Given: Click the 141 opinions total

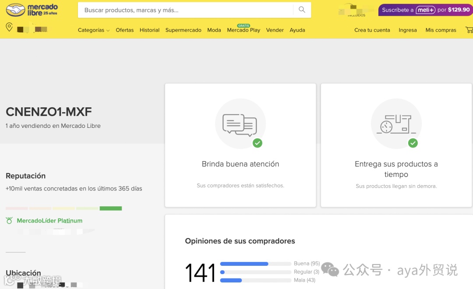Looking at the screenshot, I should click(x=200, y=273).
